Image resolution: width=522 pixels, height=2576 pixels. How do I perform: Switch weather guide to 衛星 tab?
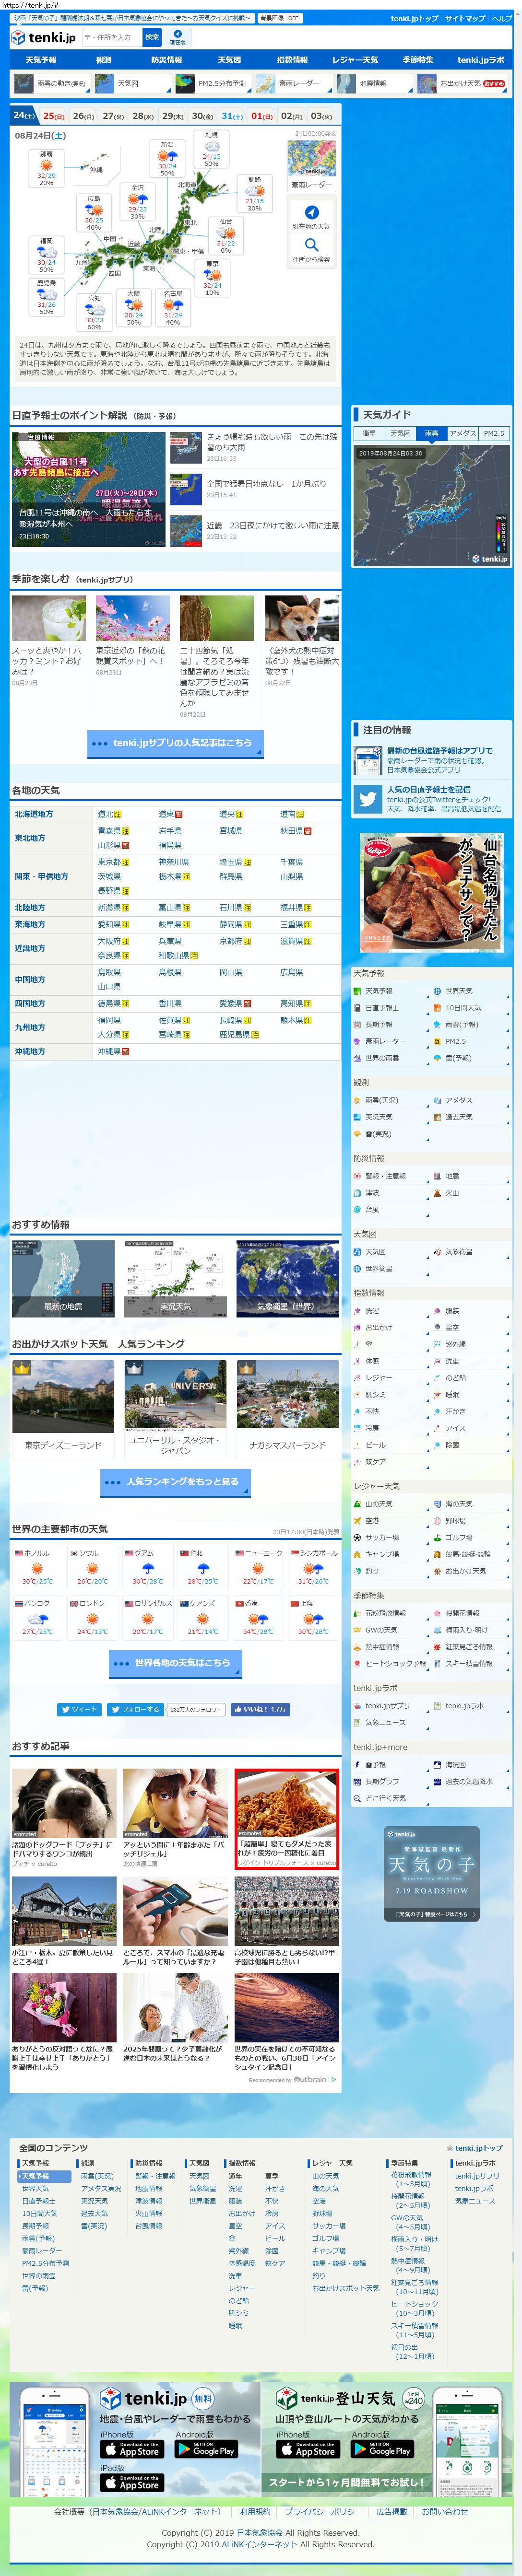click(369, 433)
